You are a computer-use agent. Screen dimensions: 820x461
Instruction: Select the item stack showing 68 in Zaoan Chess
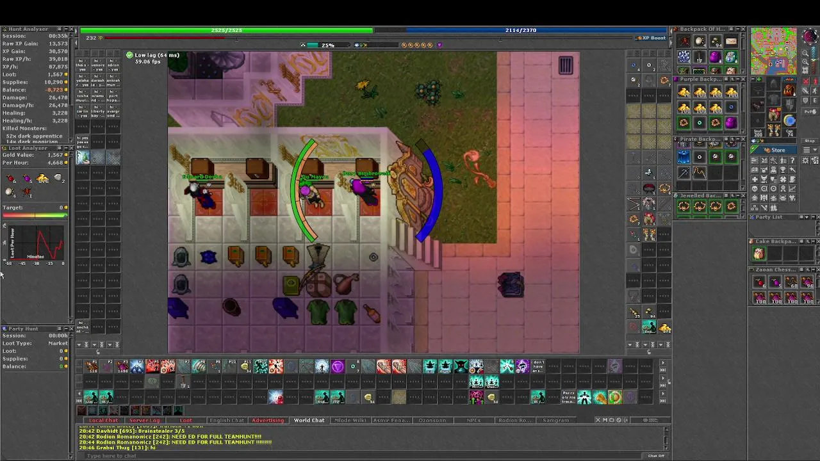[x=791, y=282]
